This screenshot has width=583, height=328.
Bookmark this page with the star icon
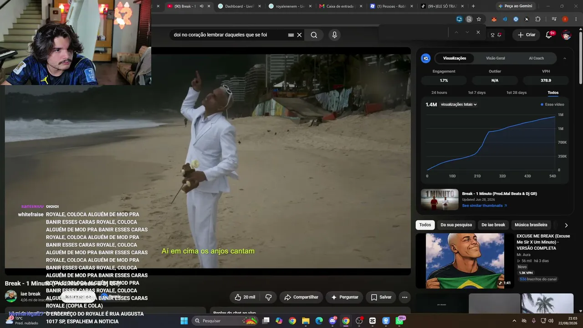tap(479, 19)
